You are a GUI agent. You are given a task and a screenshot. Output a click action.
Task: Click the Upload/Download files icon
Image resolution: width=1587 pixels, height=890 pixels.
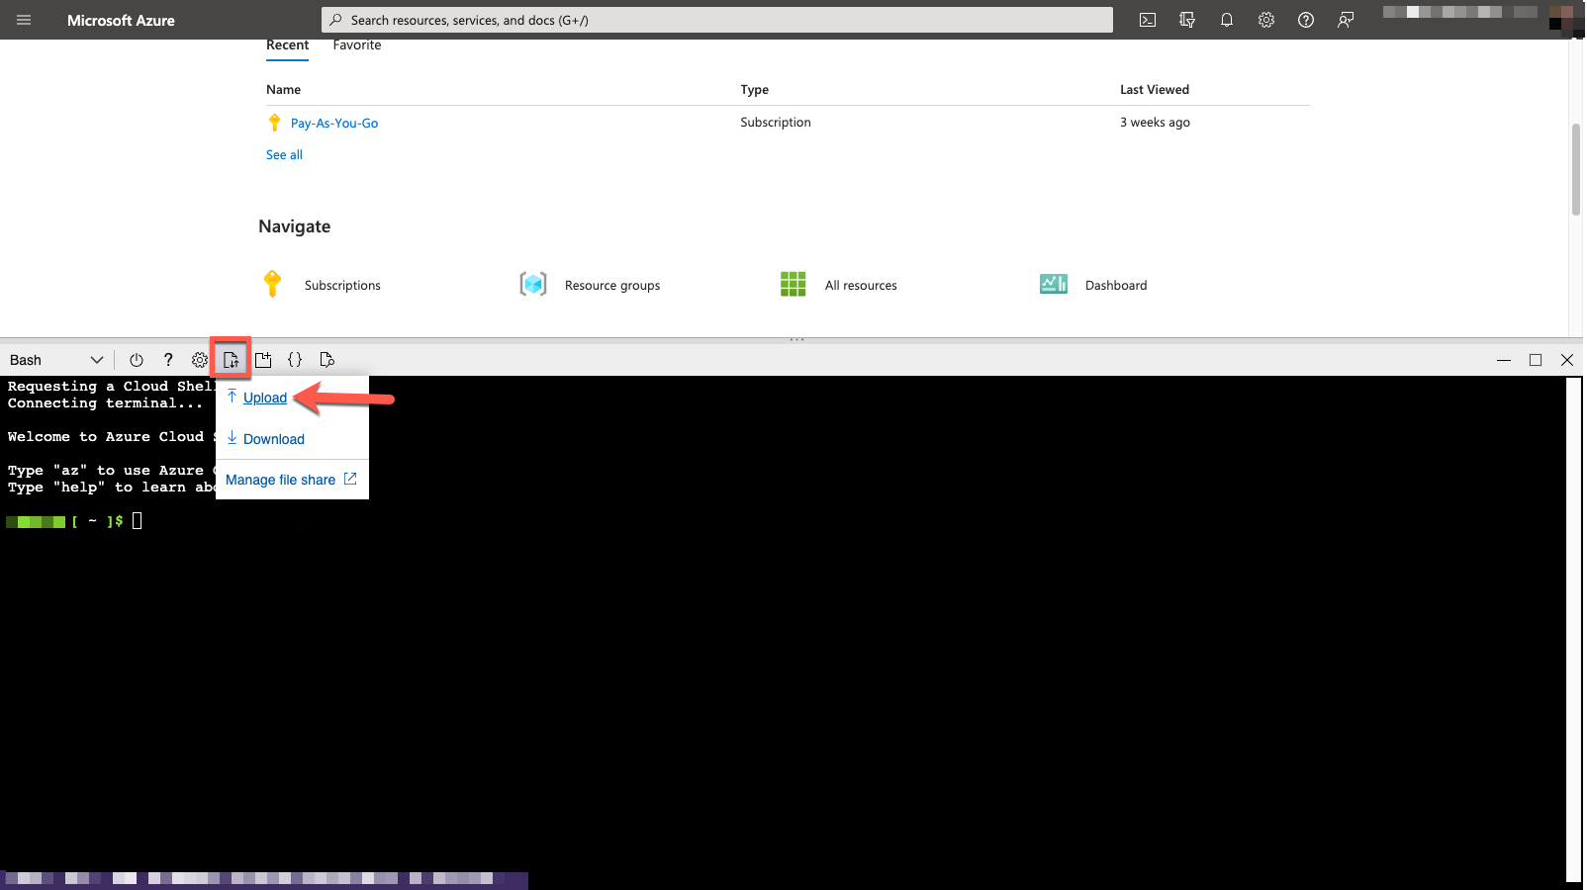(x=231, y=360)
